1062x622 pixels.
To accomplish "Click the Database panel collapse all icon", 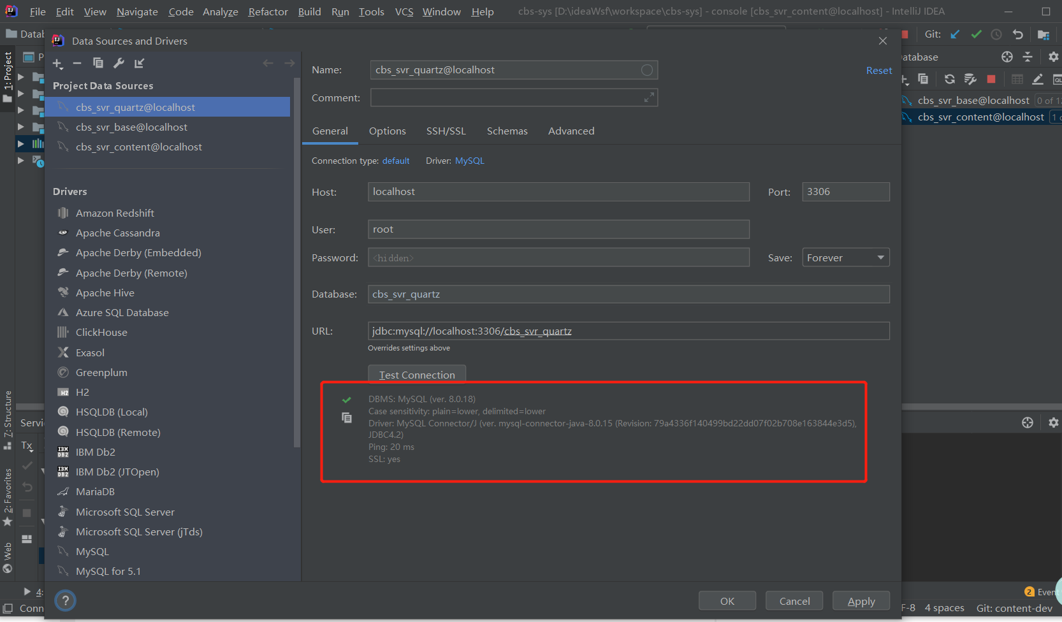I will pyautogui.click(x=1028, y=57).
